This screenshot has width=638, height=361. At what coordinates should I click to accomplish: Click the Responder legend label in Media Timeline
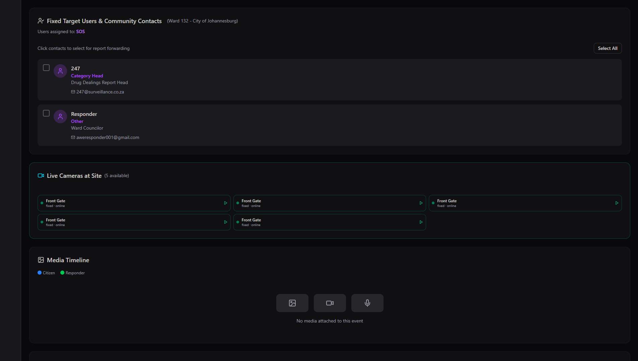pyautogui.click(x=75, y=273)
